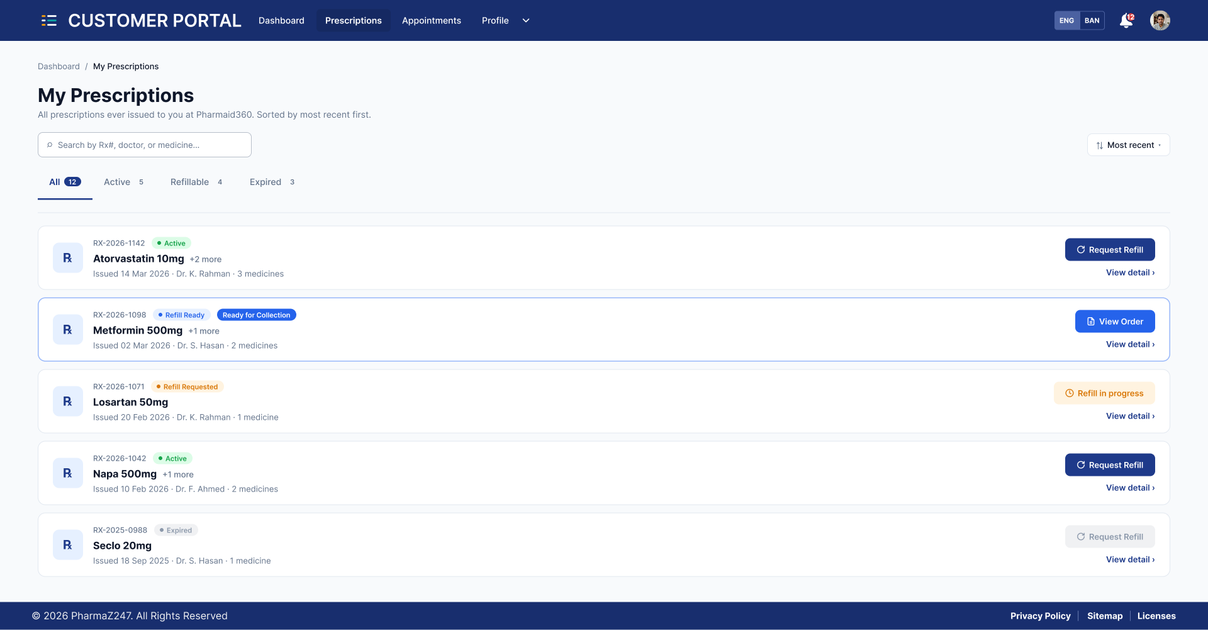Click the Rx icon for Metformin 500mg
Image resolution: width=1208 pixels, height=630 pixels.
[x=68, y=330]
